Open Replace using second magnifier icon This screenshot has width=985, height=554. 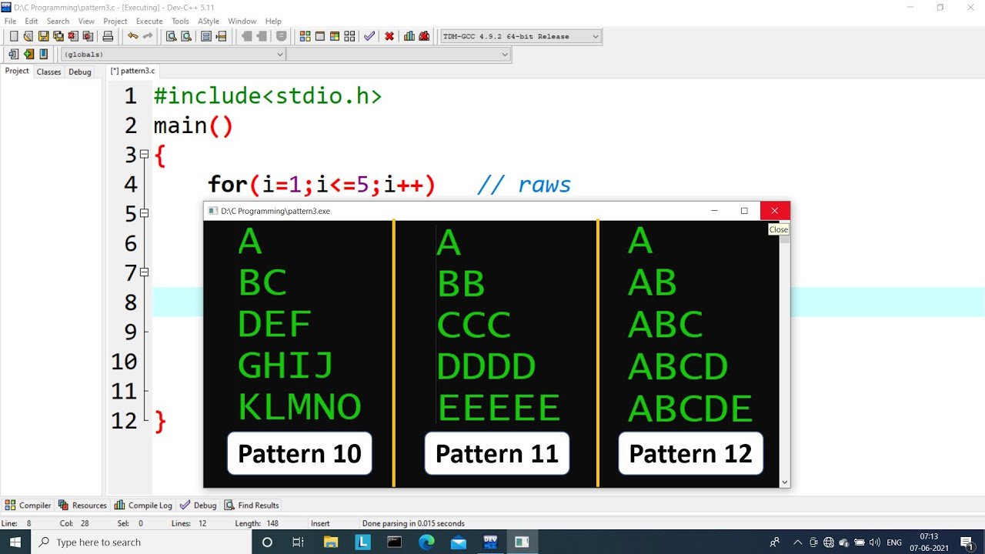(186, 36)
